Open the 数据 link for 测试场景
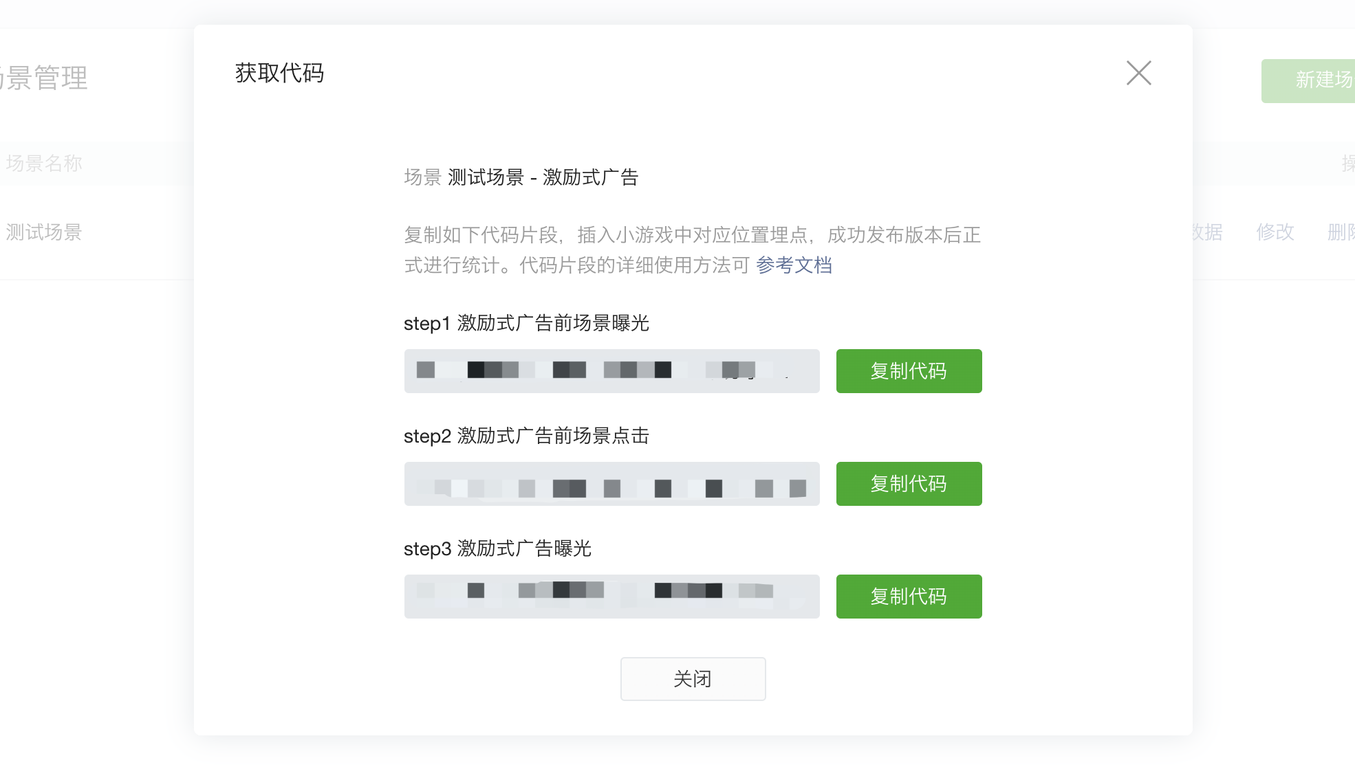Image resolution: width=1355 pixels, height=767 pixels. pyautogui.click(x=1208, y=232)
